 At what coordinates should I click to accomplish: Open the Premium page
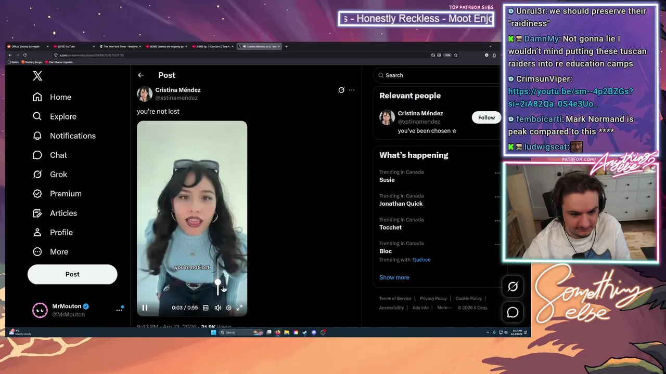point(57,193)
